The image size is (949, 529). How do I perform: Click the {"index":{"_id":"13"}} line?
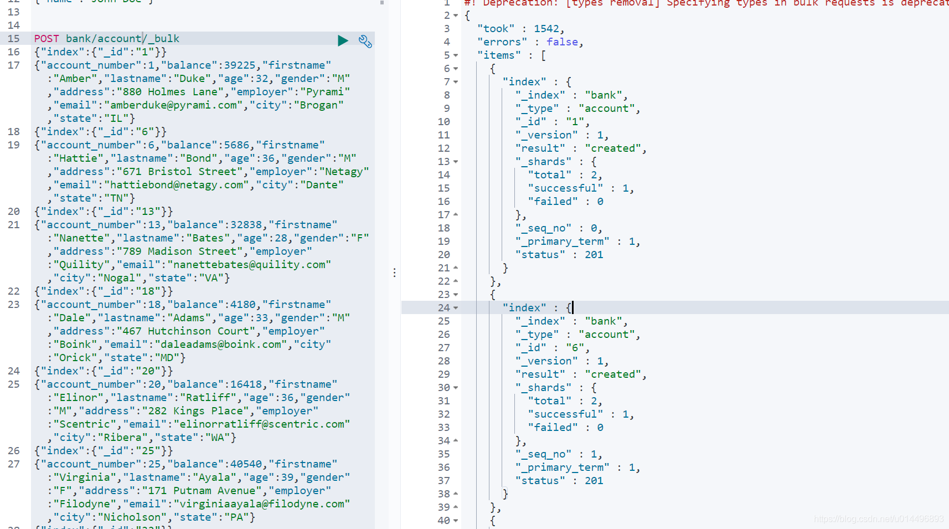click(x=104, y=211)
